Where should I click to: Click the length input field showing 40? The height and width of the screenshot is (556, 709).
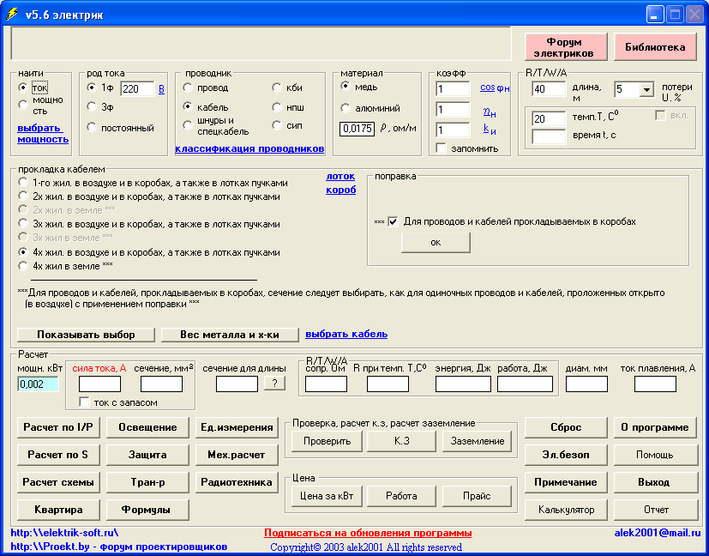[549, 89]
